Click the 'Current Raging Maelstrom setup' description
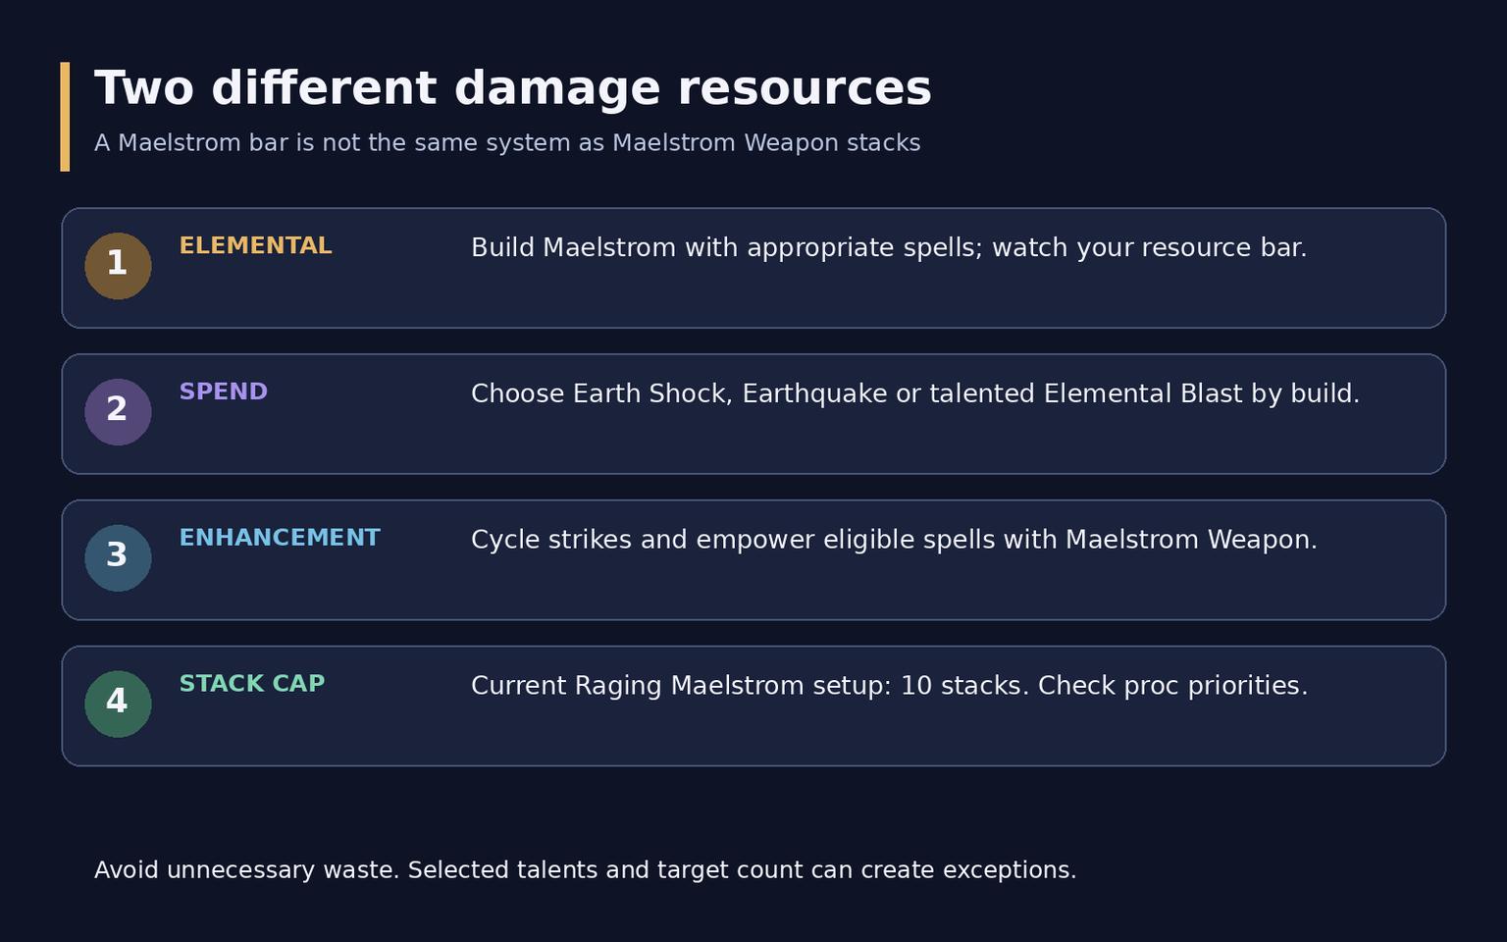The image size is (1507, 942). 889,686
